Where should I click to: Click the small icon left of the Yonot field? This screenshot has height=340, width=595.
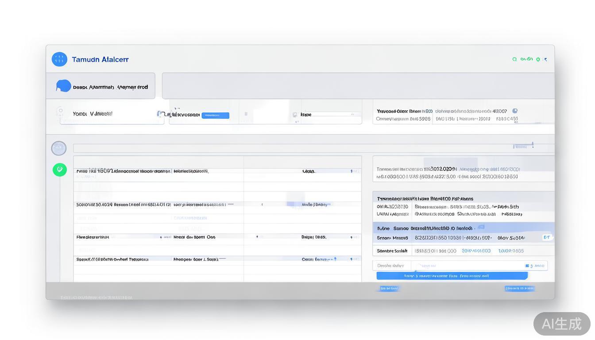pyautogui.click(x=61, y=111)
